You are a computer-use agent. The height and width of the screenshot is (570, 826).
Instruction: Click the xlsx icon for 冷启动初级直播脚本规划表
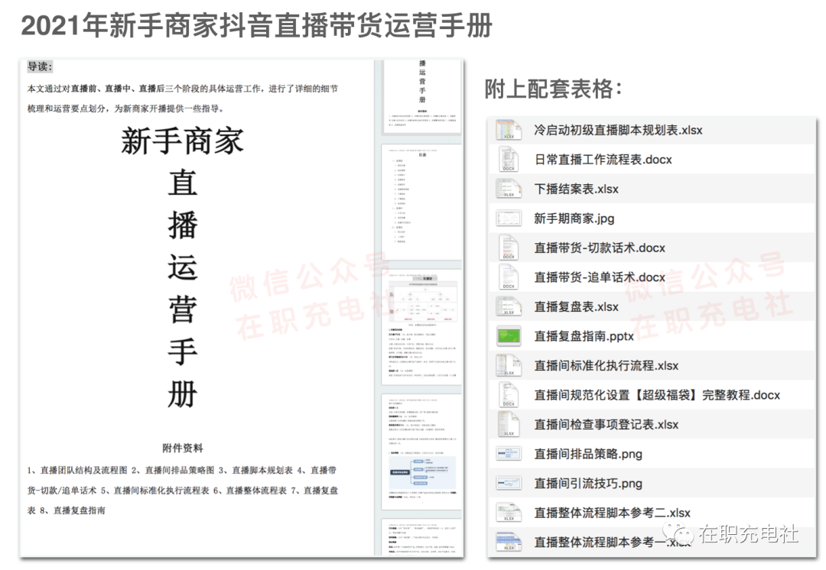[x=509, y=130]
